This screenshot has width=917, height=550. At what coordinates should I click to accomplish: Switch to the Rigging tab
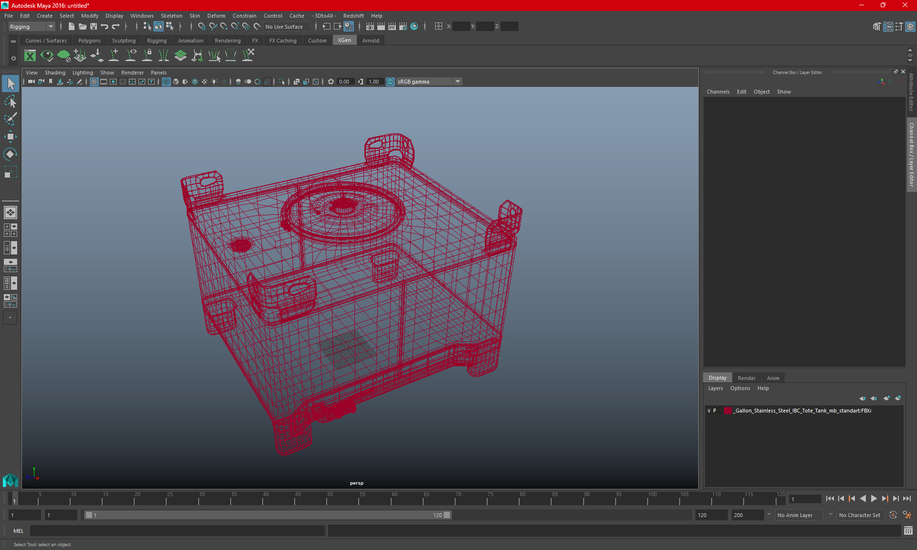point(155,41)
